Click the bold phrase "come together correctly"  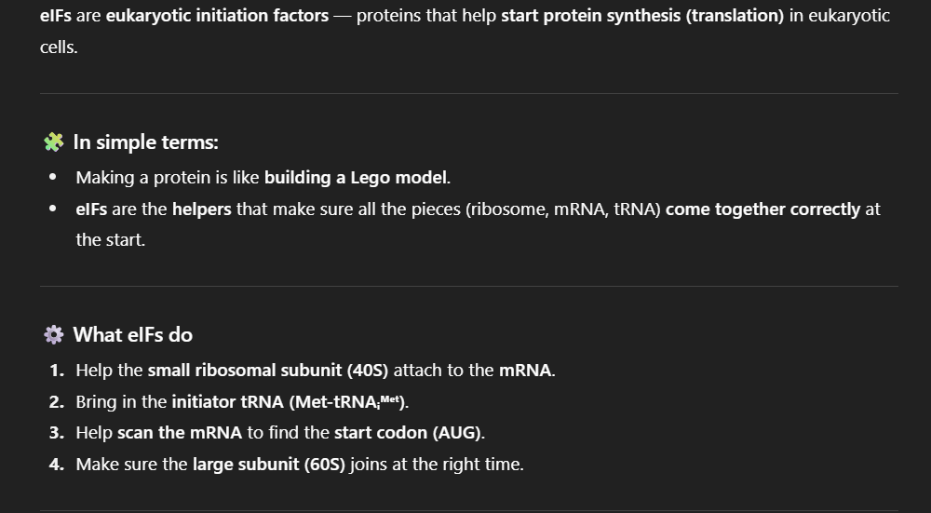coord(762,209)
